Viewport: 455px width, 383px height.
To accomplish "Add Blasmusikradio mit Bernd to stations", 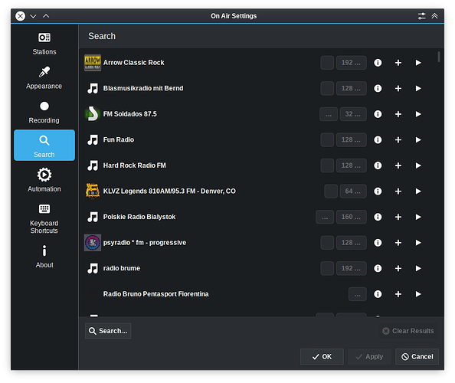I will [398, 89].
